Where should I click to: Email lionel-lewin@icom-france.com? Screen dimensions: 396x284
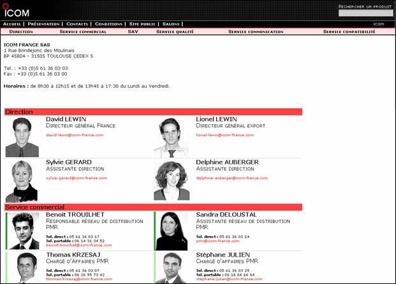pos(224,135)
